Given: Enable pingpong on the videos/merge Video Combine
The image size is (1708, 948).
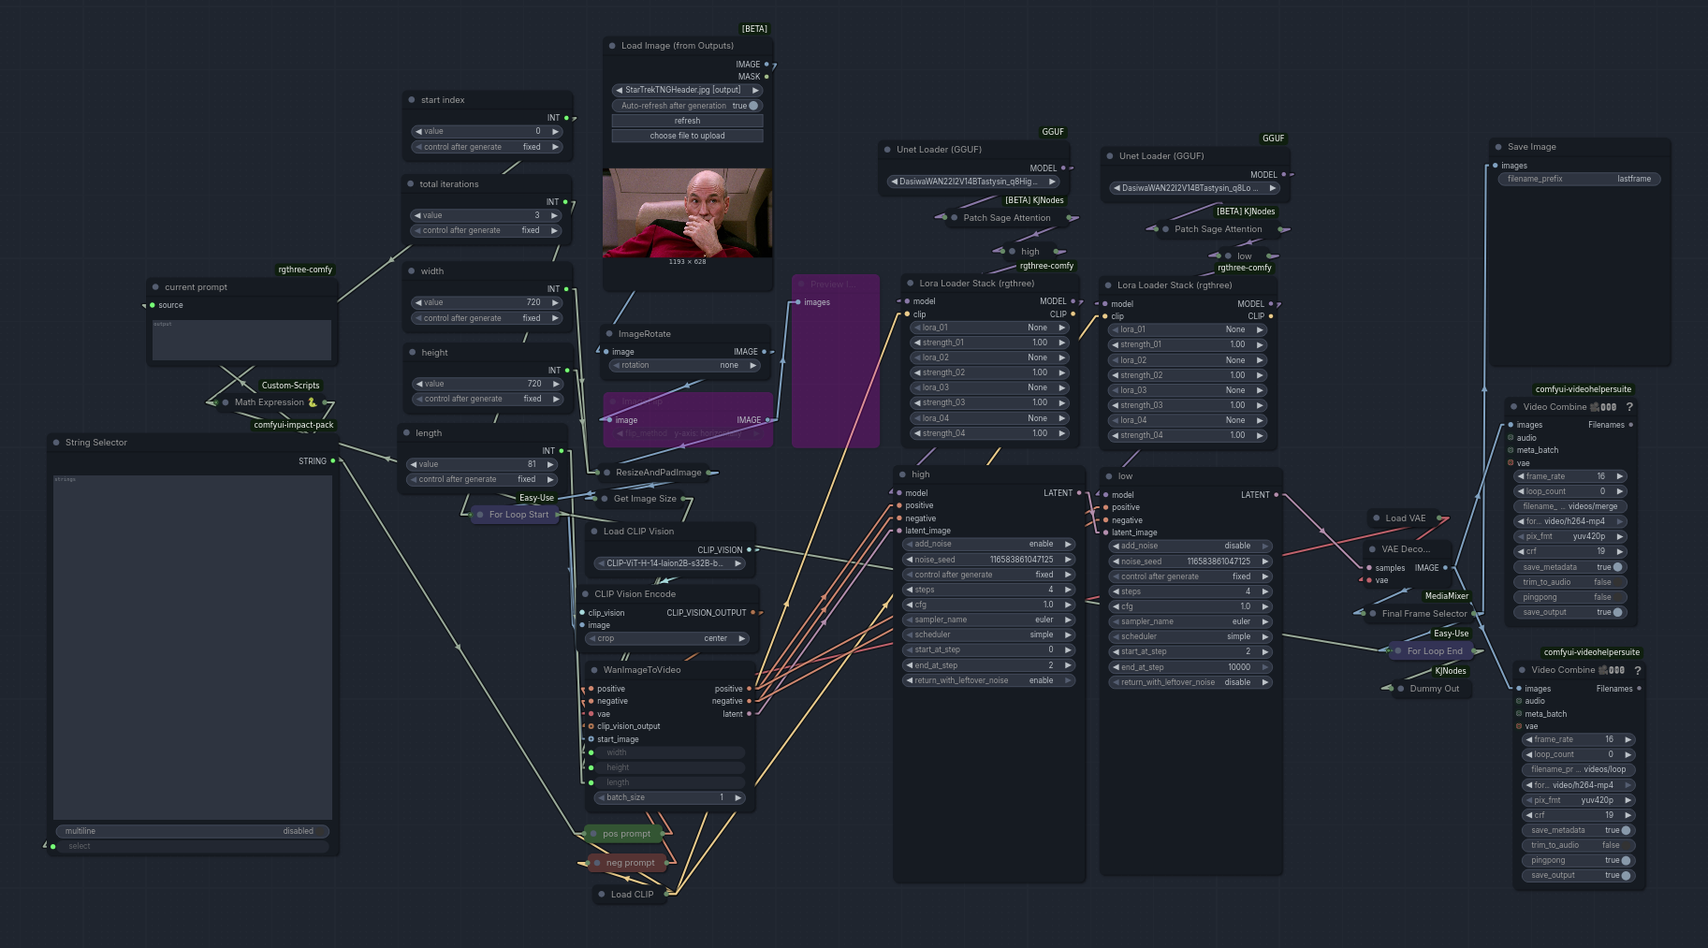Looking at the screenshot, I should (x=1570, y=597).
